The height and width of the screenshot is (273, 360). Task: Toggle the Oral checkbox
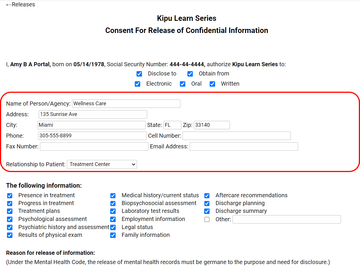pos(182,84)
